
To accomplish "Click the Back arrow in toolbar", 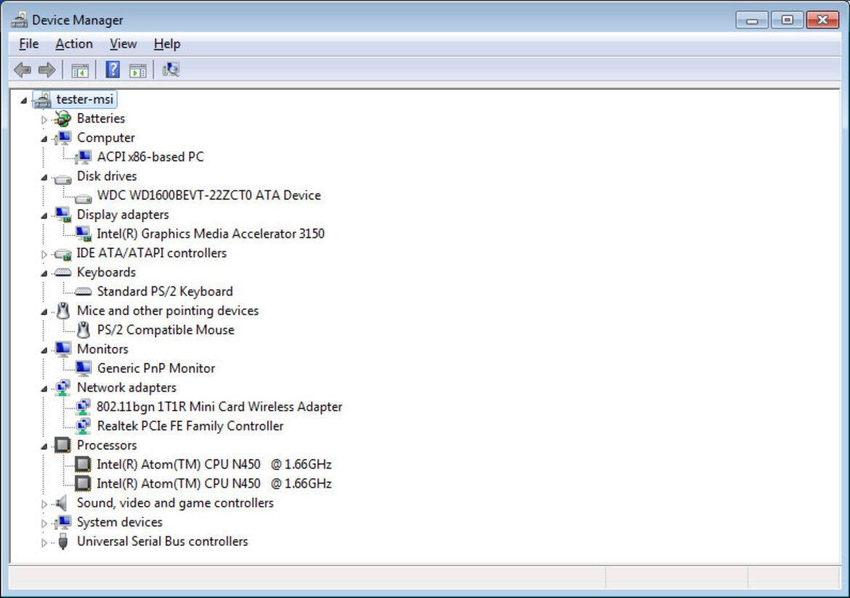I will 23,70.
